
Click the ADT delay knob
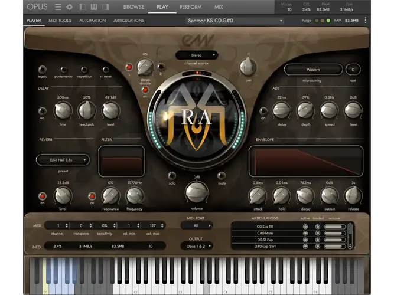point(282,110)
